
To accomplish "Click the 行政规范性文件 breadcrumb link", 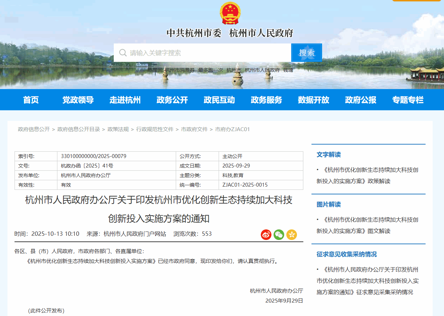I will point(155,129).
